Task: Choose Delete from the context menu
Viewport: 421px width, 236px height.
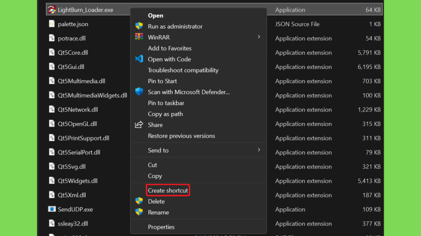Action: pos(156,202)
